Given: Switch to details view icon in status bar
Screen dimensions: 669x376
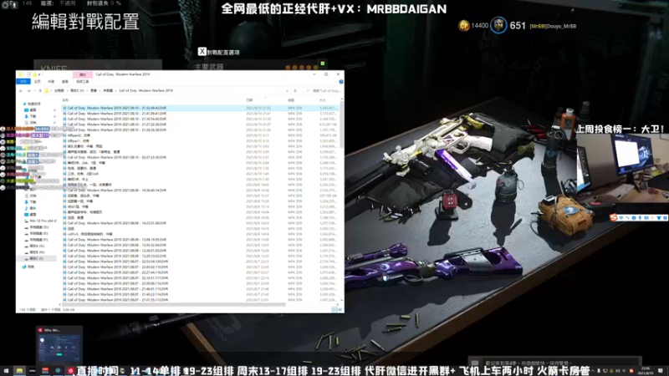Looking at the screenshot, I should click(x=334, y=309).
